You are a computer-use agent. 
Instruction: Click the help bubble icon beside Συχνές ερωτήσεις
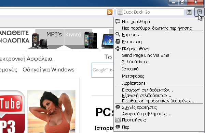point(118,107)
